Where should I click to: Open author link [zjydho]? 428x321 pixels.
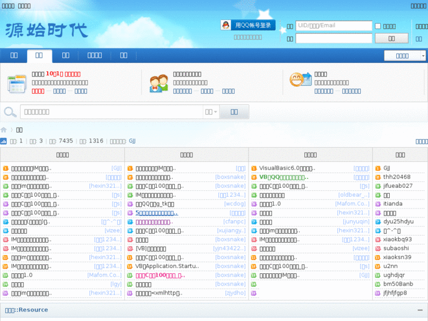point(235,293)
